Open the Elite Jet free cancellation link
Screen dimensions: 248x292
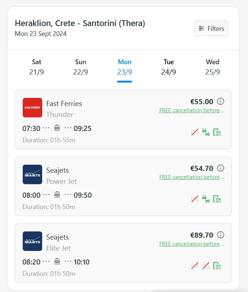click(x=191, y=244)
